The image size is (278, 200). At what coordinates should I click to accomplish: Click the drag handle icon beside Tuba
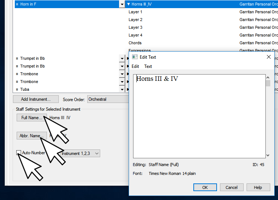(x=17, y=89)
